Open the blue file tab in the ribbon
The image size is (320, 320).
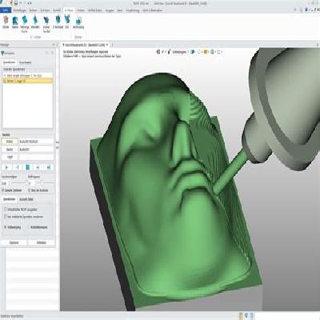point(6,10)
